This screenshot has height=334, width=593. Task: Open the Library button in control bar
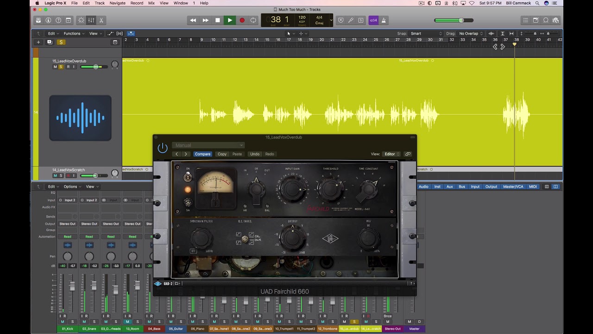38,20
